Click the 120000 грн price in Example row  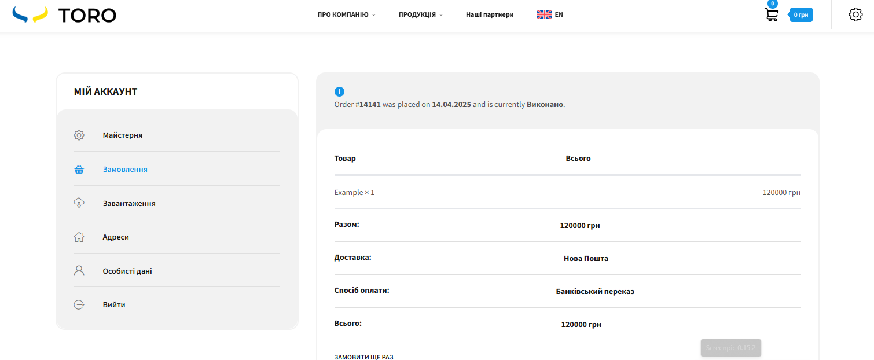[x=781, y=192]
